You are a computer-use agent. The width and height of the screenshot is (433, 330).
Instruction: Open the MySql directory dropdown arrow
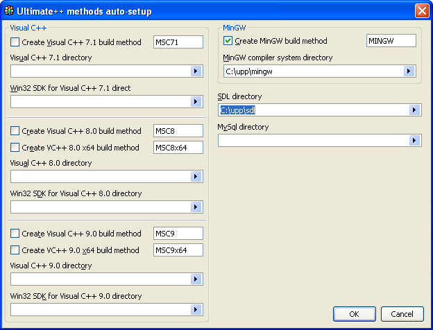point(414,141)
